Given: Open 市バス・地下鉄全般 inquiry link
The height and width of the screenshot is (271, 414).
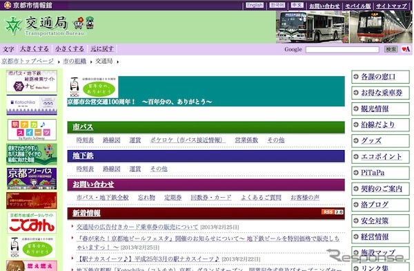Looking at the screenshot, I should click(x=102, y=198).
